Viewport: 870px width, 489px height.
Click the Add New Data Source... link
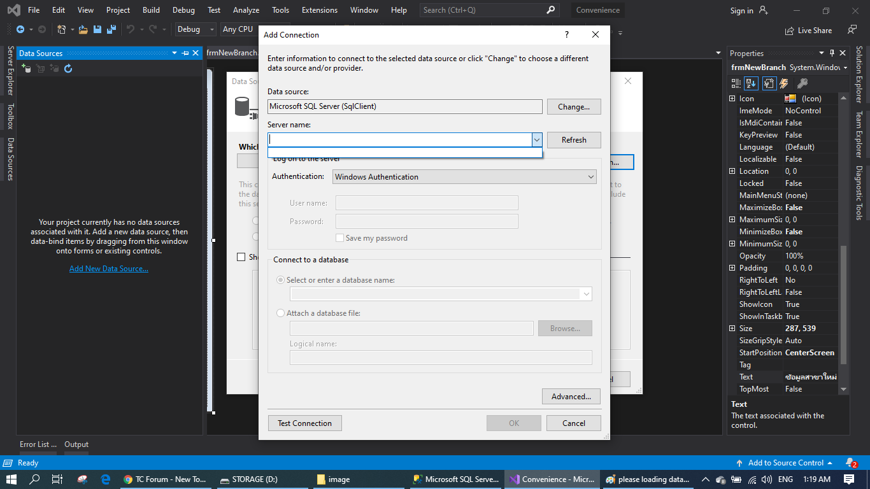pos(109,269)
